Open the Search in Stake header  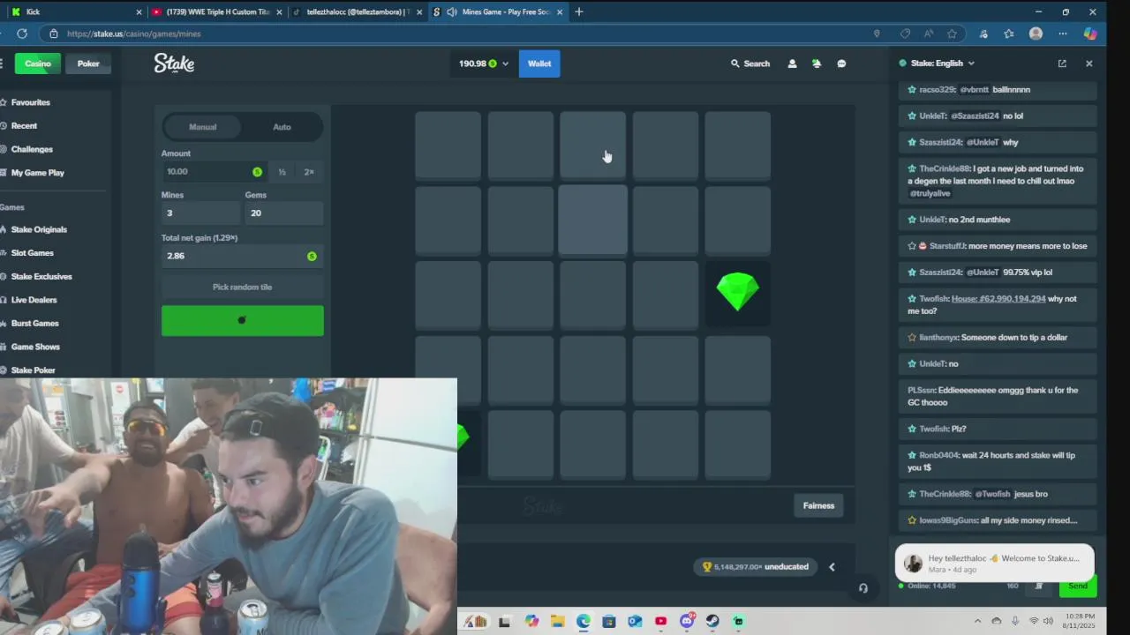[750, 63]
